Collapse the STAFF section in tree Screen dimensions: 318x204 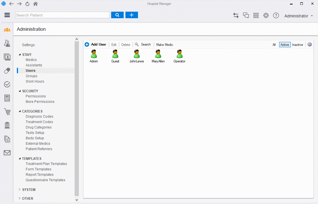20,55
